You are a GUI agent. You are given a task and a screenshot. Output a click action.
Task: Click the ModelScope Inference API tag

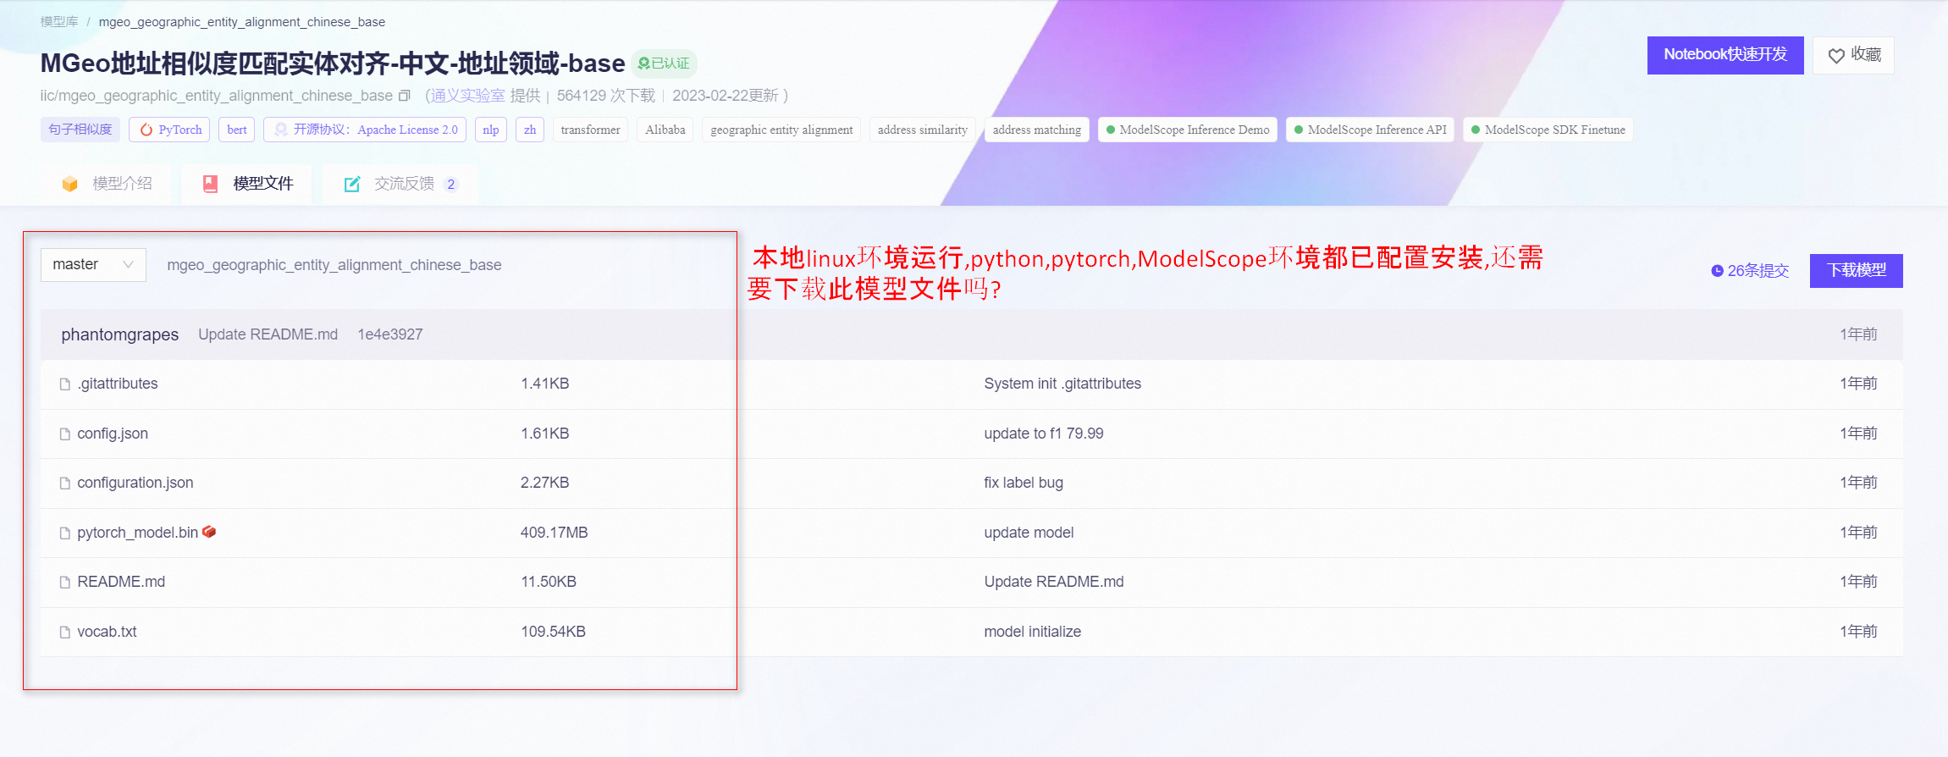[x=1370, y=130]
